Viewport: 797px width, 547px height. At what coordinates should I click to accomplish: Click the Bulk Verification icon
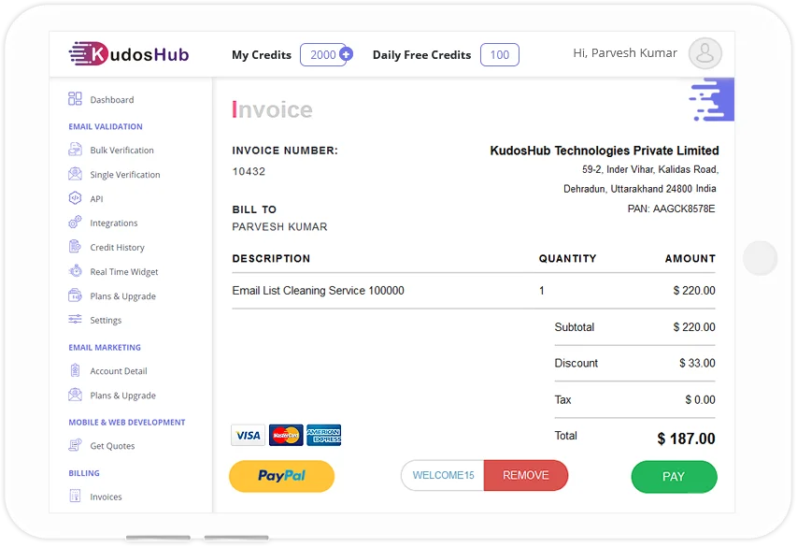coord(75,150)
